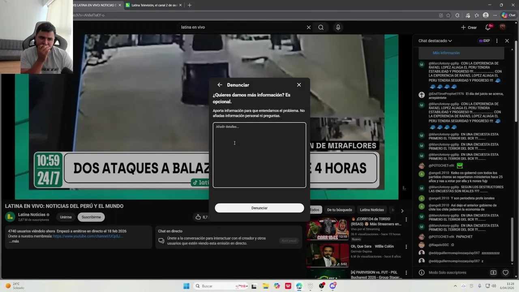Click the Añadir detalles text area
519x292 pixels.
(259, 155)
